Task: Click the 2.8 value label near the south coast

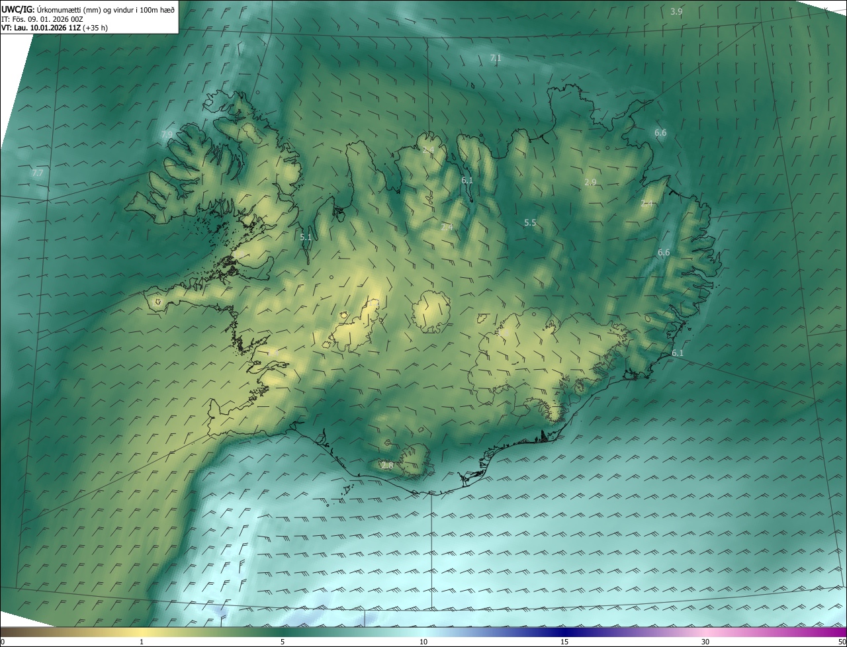Action: point(387,466)
